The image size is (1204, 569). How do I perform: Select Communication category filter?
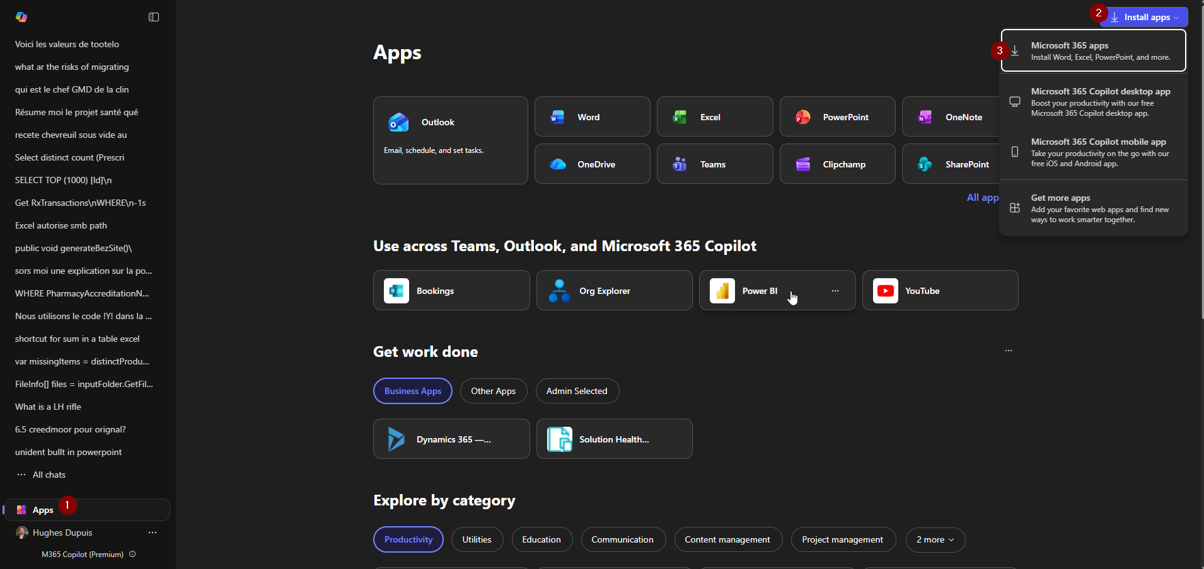623,539
